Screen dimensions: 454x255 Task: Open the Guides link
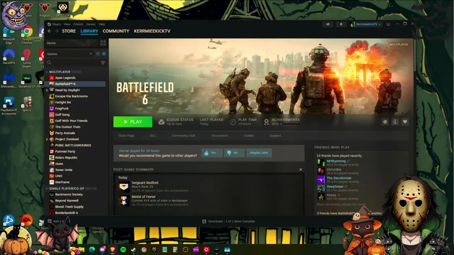point(249,136)
